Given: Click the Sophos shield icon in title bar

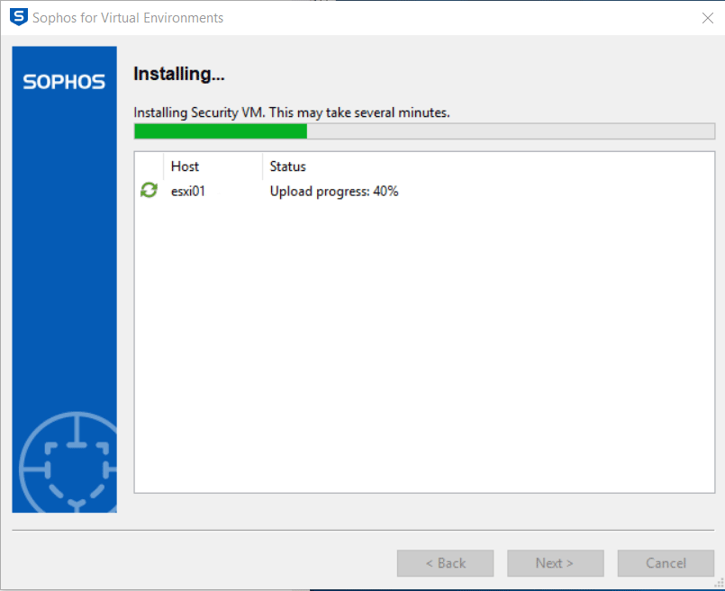Looking at the screenshot, I should click(x=19, y=17).
